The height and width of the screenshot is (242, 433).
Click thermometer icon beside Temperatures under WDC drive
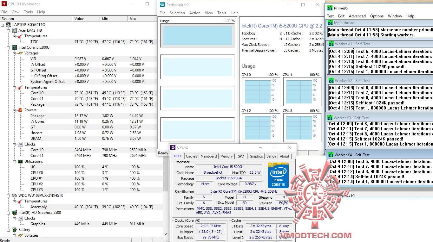coord(20,201)
